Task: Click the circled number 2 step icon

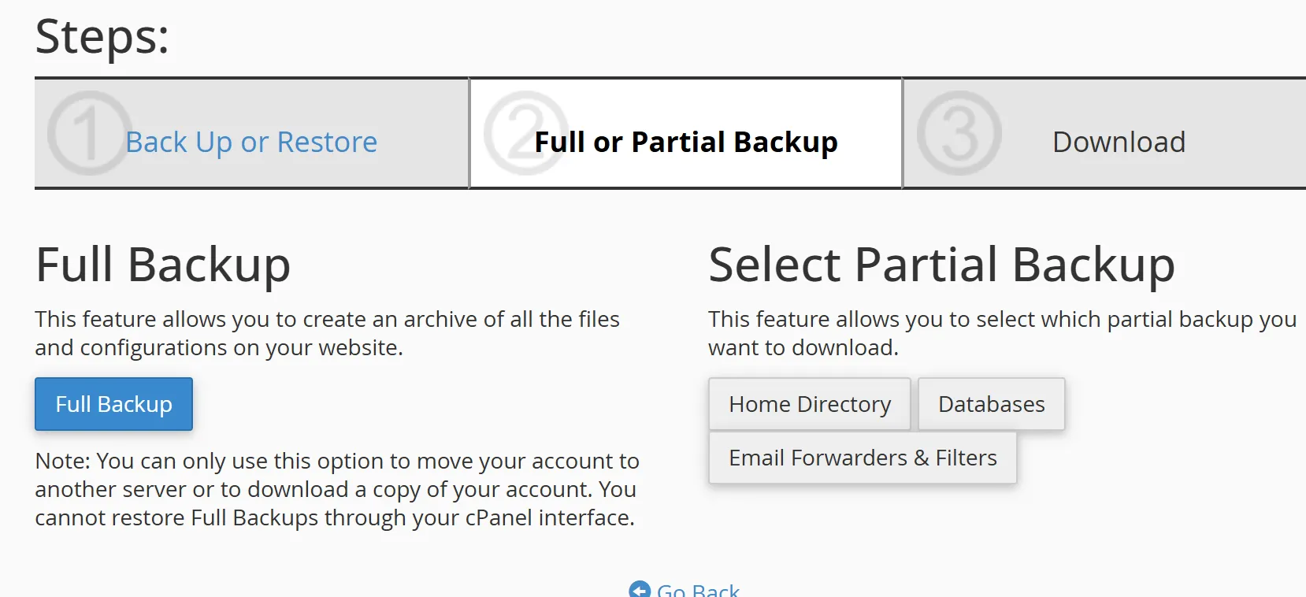Action: 525,133
